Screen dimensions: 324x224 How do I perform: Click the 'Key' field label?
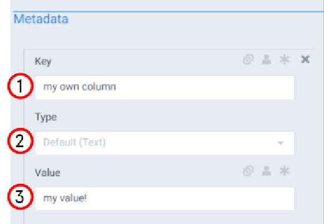pos(43,62)
